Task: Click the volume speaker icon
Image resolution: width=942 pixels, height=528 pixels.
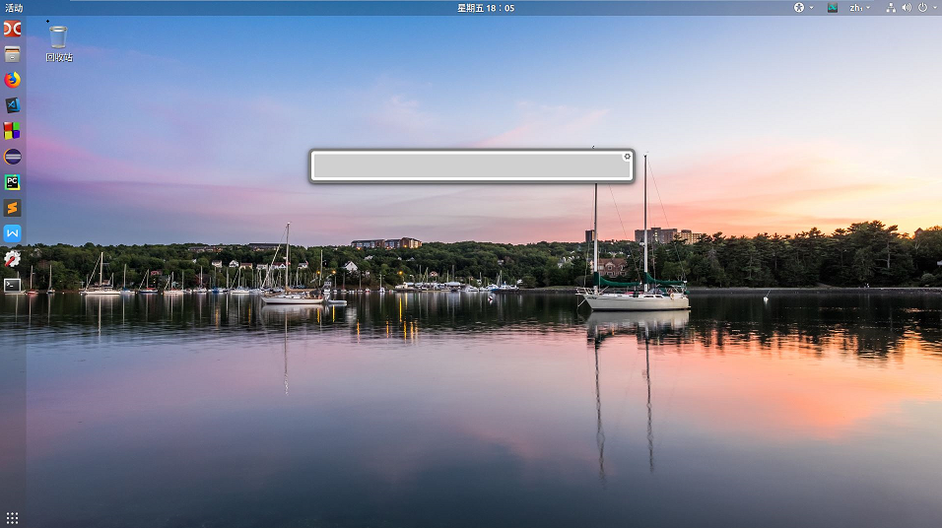Action: [907, 8]
